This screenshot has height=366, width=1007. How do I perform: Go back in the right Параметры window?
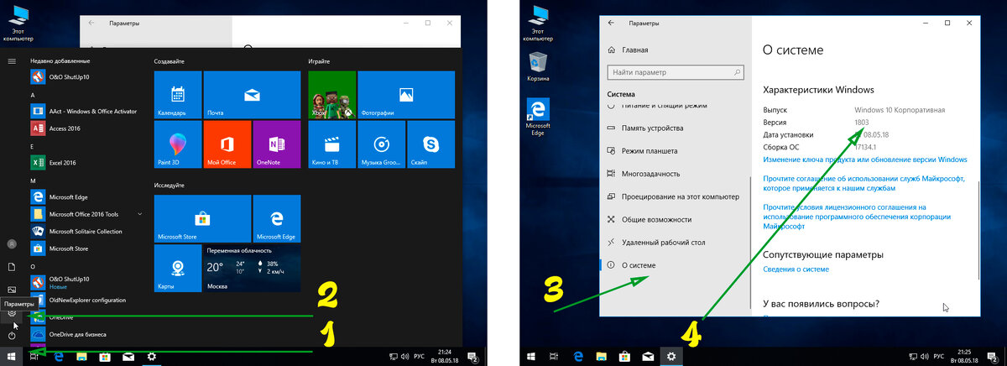(x=612, y=23)
